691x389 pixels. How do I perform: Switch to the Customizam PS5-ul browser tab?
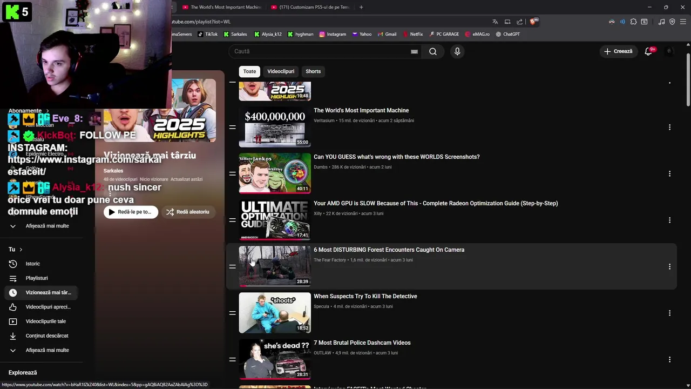point(310,7)
